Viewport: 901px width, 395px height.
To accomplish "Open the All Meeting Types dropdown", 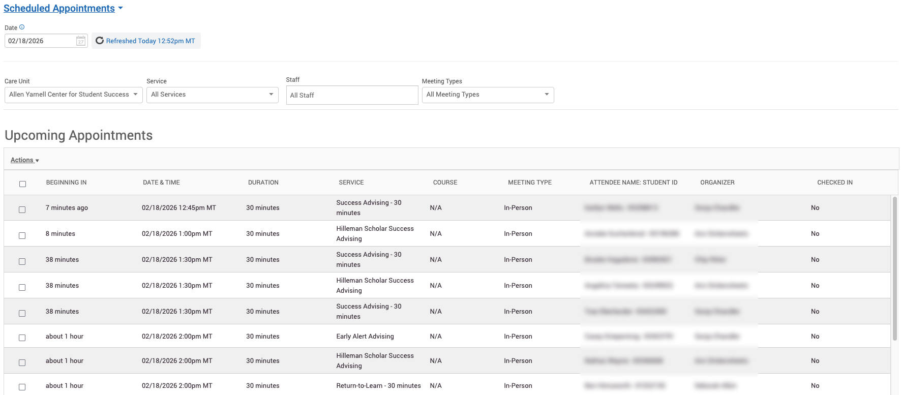I will pos(488,95).
